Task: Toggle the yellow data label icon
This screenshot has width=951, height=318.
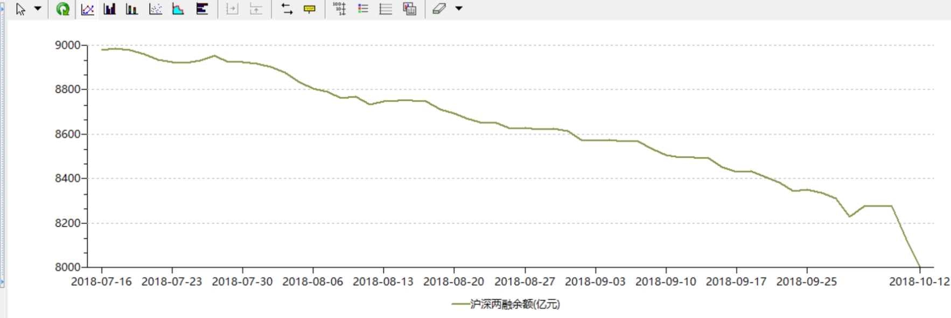Action: click(x=310, y=9)
